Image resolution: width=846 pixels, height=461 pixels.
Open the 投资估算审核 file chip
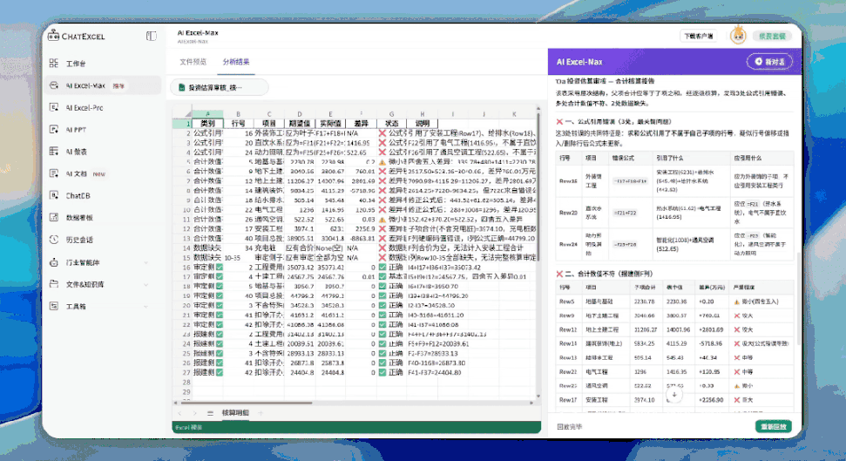click(x=219, y=87)
